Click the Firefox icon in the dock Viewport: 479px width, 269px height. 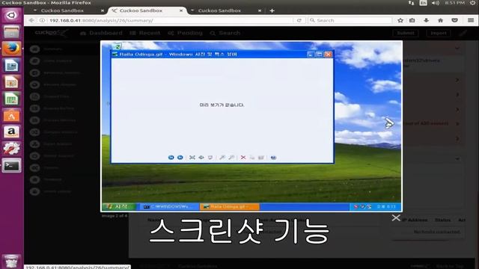click(x=11, y=48)
